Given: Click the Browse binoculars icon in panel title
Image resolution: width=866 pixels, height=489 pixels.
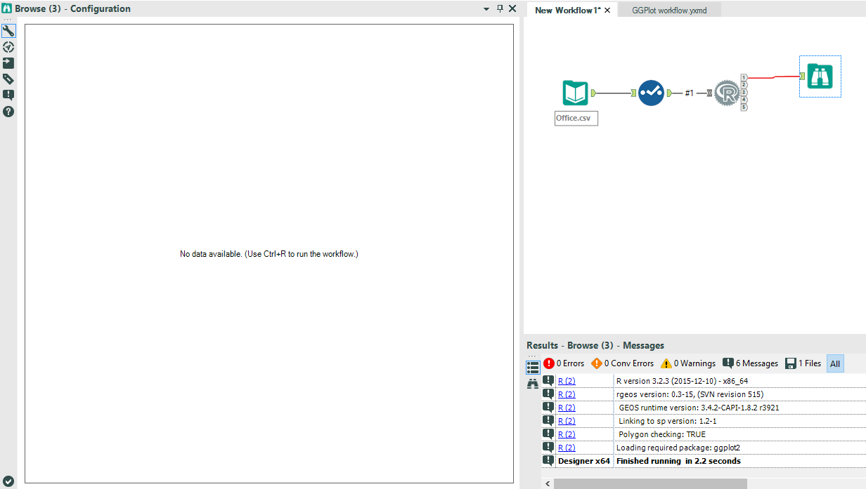Looking at the screenshot, I should coord(7,8).
